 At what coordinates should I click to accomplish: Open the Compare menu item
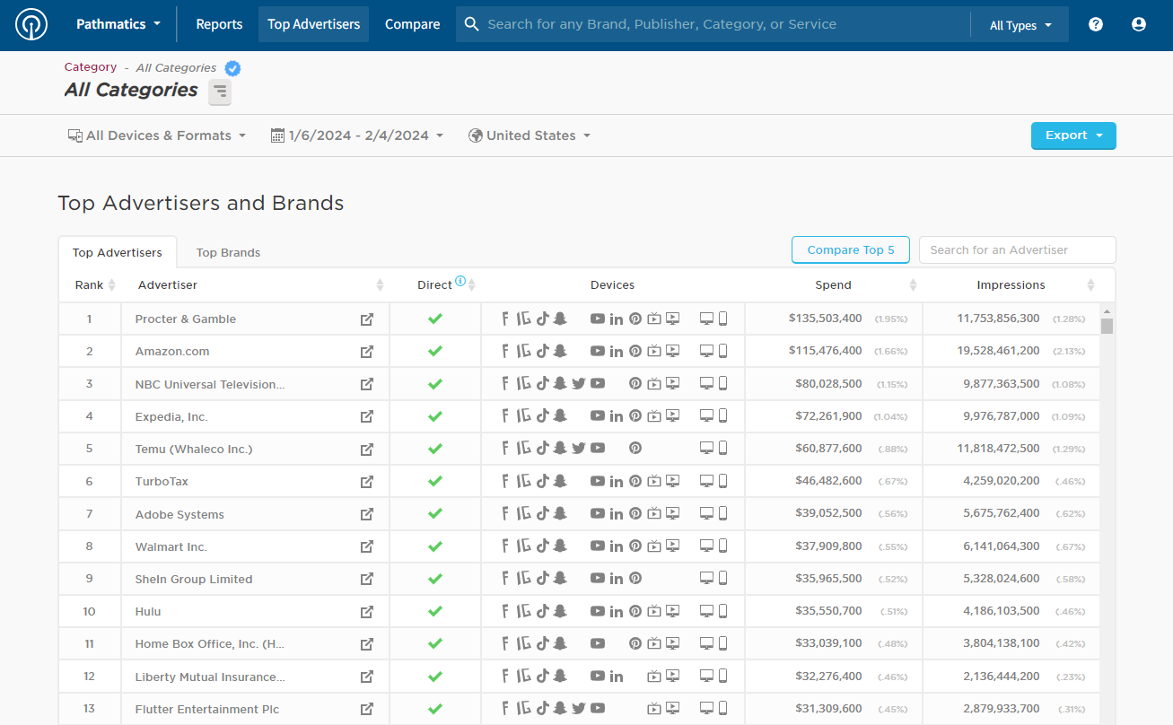point(412,25)
